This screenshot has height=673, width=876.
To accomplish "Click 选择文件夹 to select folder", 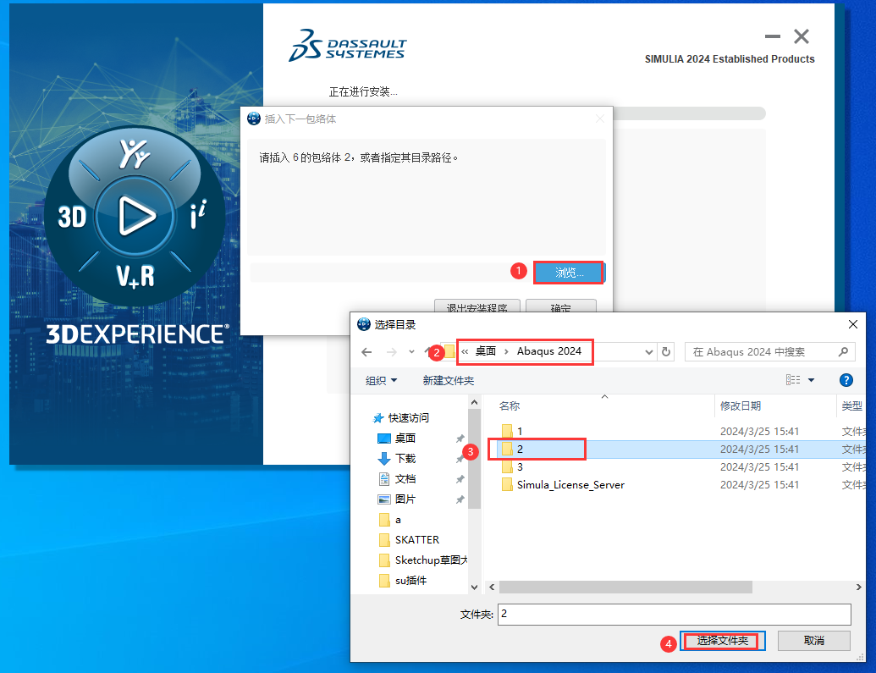I will coord(722,641).
